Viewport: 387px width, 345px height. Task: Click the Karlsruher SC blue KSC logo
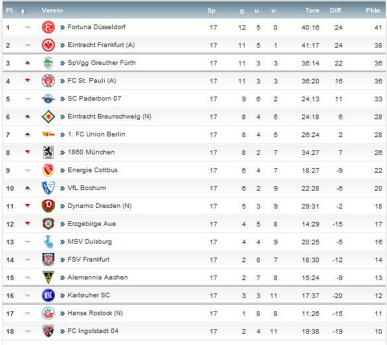(48, 295)
